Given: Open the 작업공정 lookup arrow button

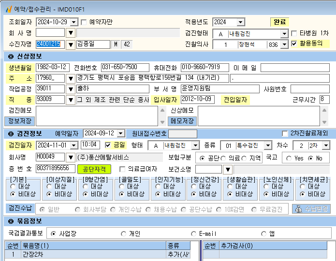Looking at the screenshot, I should [x=71, y=89].
